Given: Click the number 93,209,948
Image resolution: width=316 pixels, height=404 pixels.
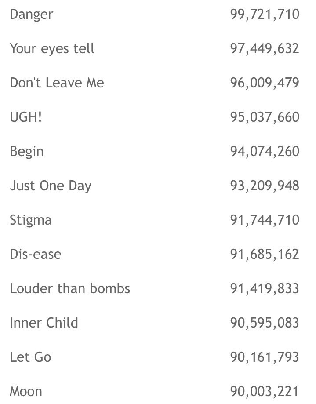Looking at the screenshot, I should 265,186.
